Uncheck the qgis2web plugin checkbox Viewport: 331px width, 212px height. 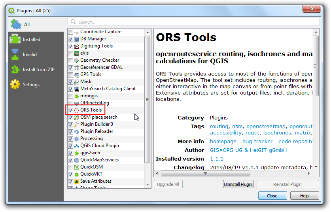coord(70,153)
